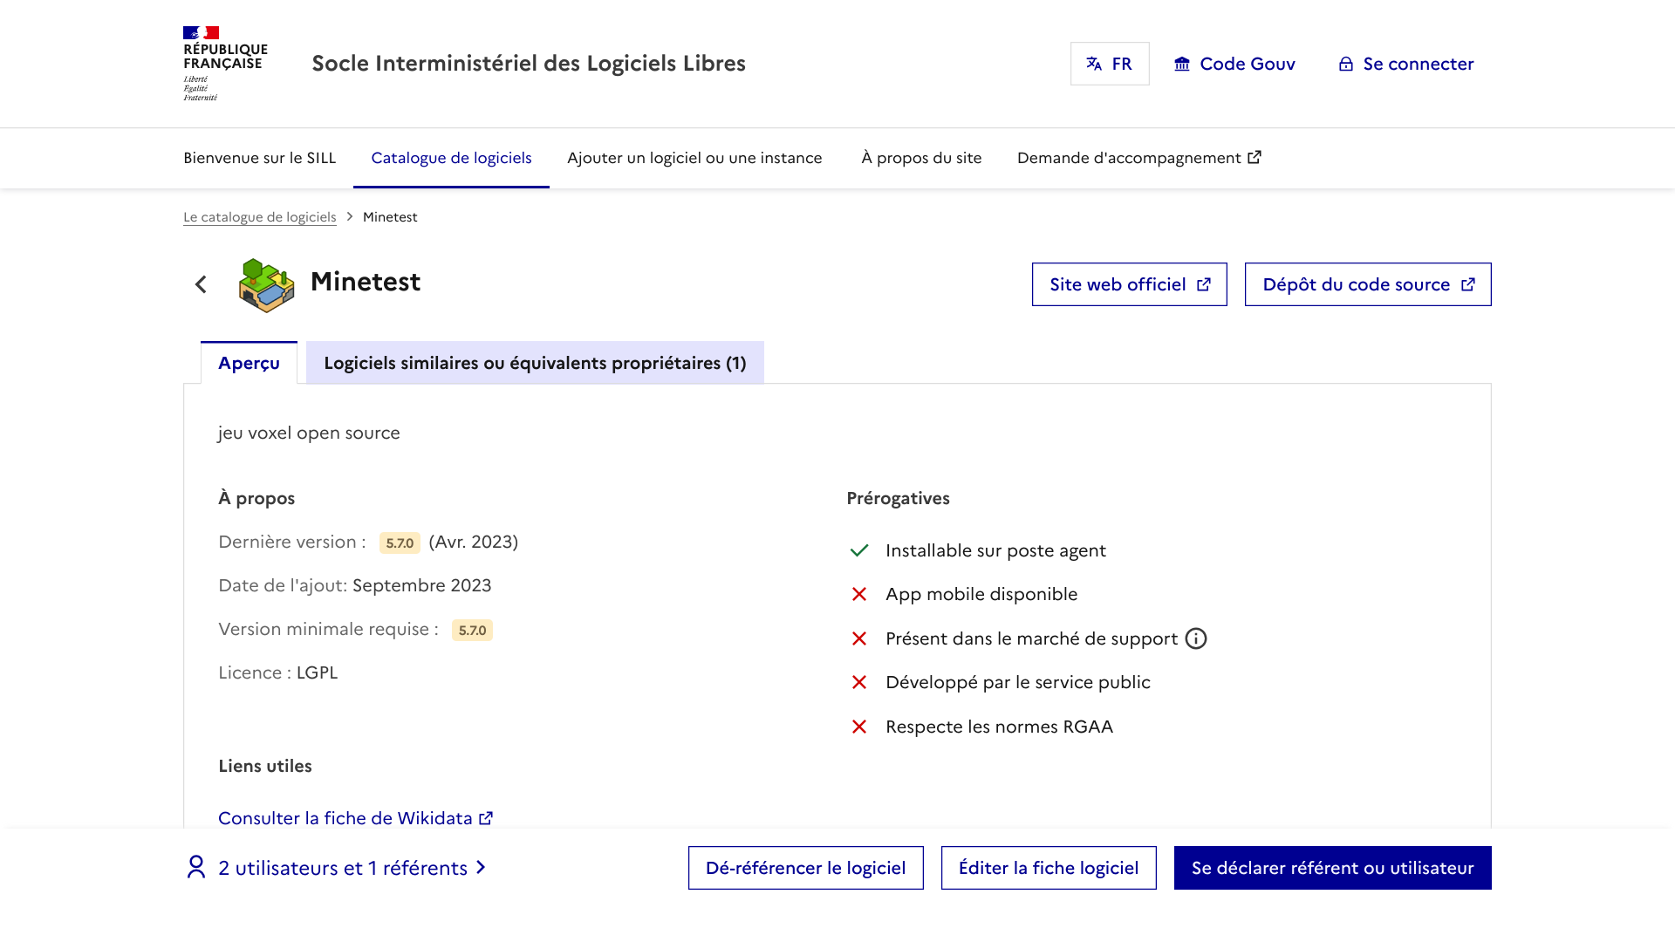Click the Minetest logo image

pyautogui.click(x=266, y=285)
